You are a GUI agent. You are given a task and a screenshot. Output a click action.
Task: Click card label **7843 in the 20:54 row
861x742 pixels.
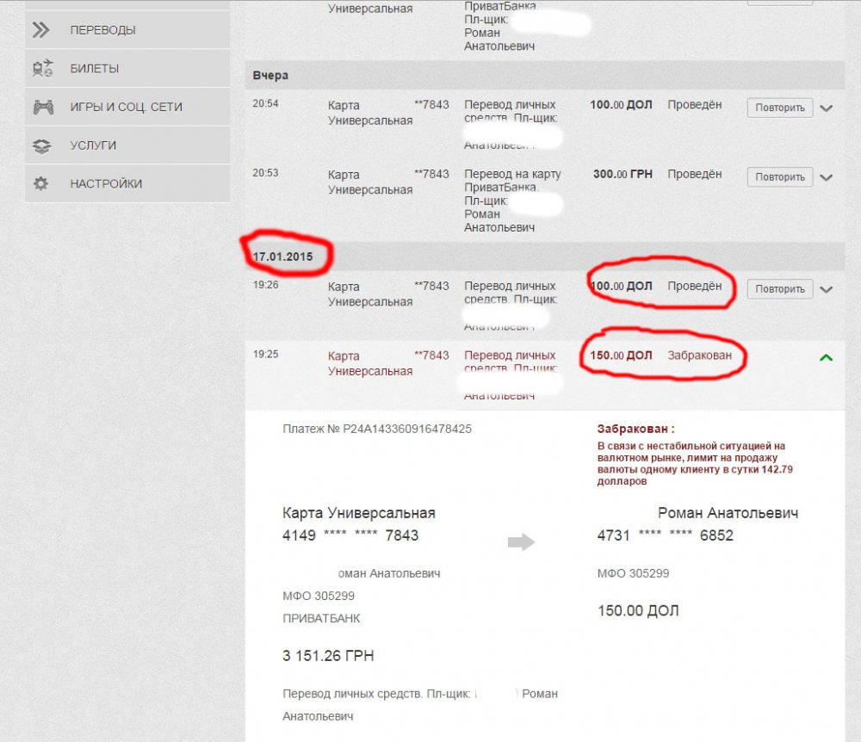point(431,104)
